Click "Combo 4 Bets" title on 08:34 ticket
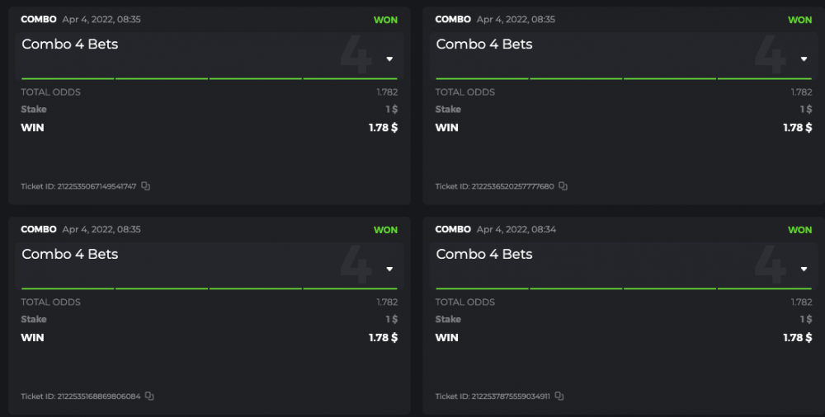Image resolution: width=825 pixels, height=417 pixels. [x=484, y=255]
